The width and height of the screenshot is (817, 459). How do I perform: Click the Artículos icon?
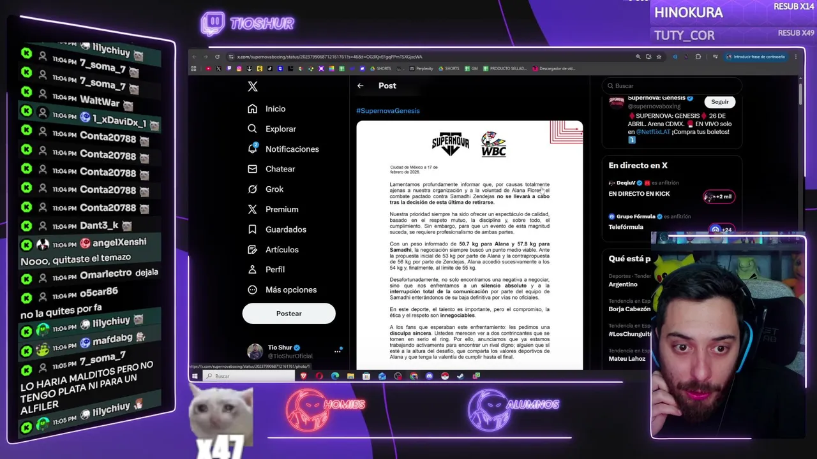pos(253,249)
